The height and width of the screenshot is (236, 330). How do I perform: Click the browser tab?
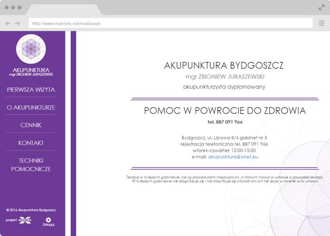pos(64,10)
